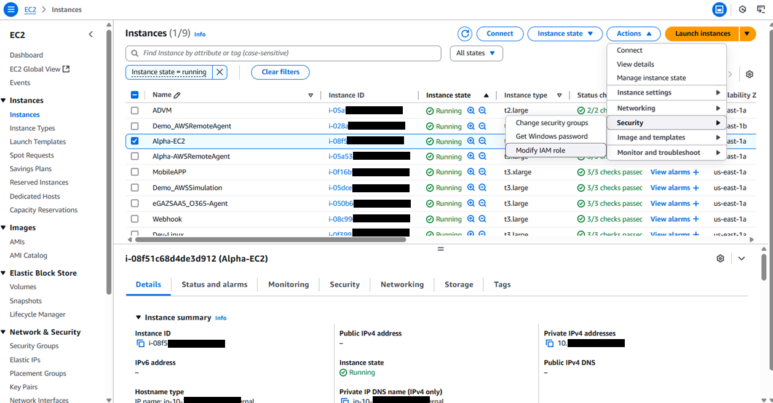Switch to the Monitoring tab
773x403 pixels.
(x=288, y=284)
